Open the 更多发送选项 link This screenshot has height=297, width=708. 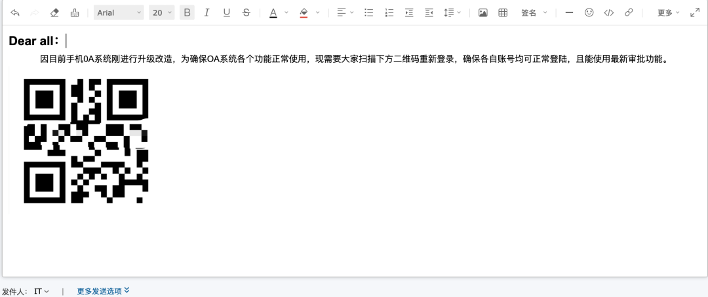tap(104, 290)
